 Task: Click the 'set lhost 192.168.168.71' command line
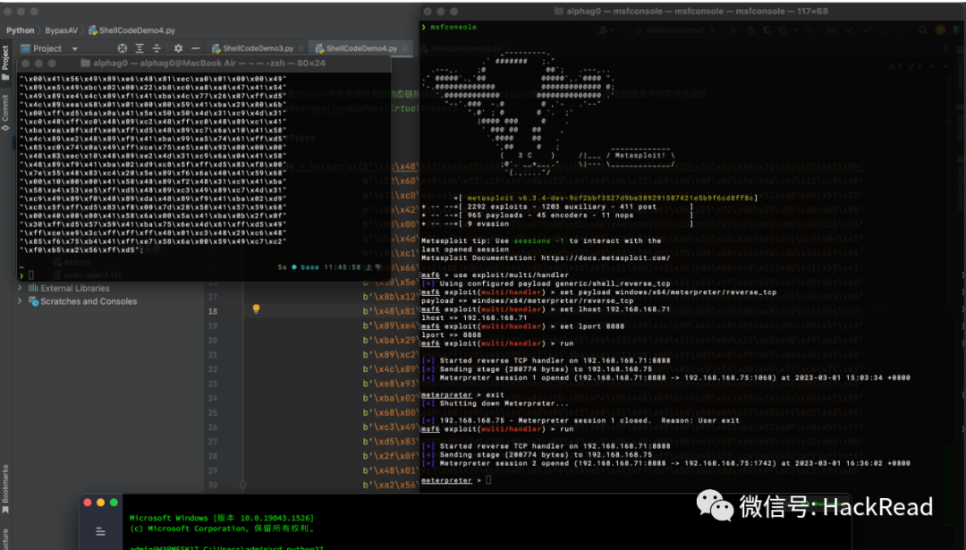pyautogui.click(x=546, y=309)
